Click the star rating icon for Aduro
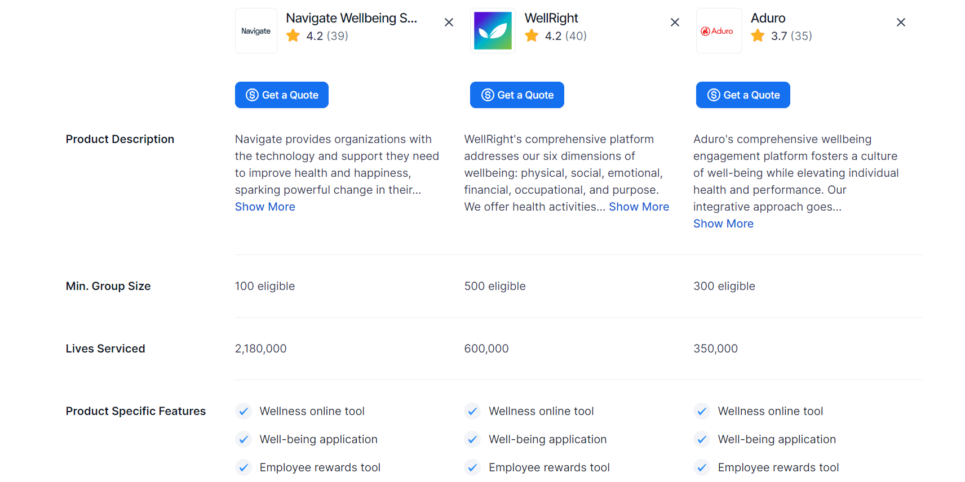 tap(758, 36)
